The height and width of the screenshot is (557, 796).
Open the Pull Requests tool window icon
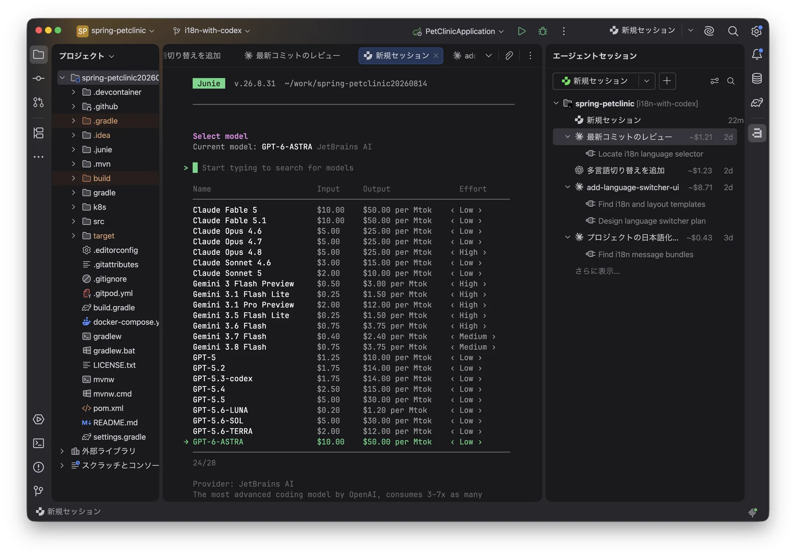[x=38, y=102]
